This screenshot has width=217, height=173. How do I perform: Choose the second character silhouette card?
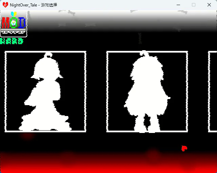point(147,92)
